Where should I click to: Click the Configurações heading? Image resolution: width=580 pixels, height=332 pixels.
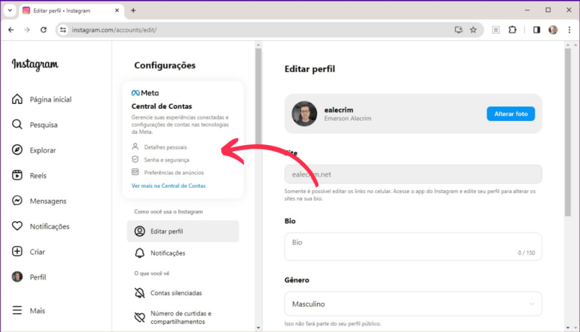165,66
